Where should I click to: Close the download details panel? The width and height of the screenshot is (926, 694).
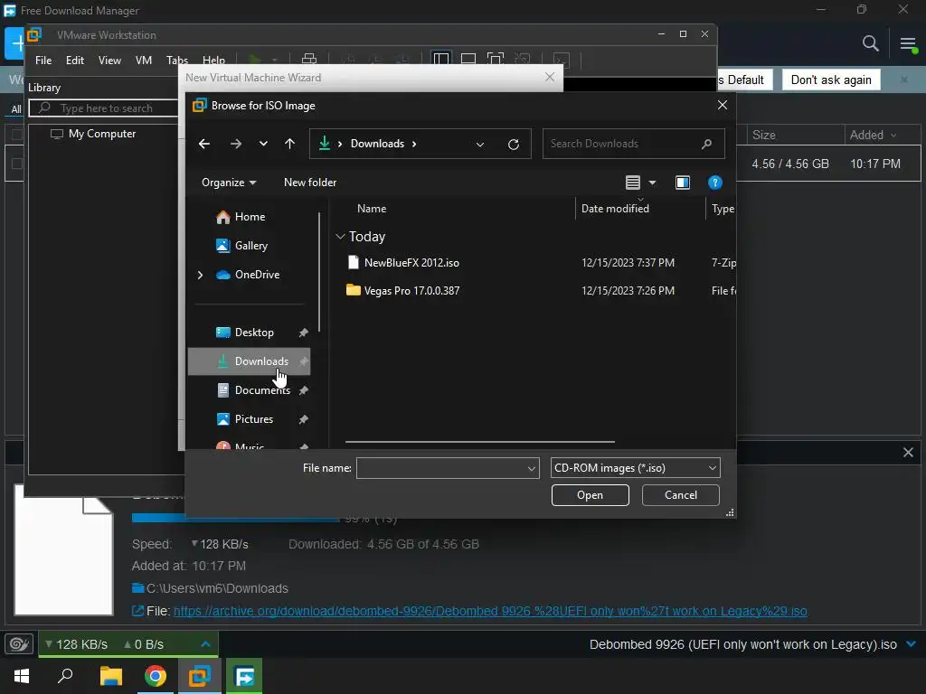click(908, 453)
